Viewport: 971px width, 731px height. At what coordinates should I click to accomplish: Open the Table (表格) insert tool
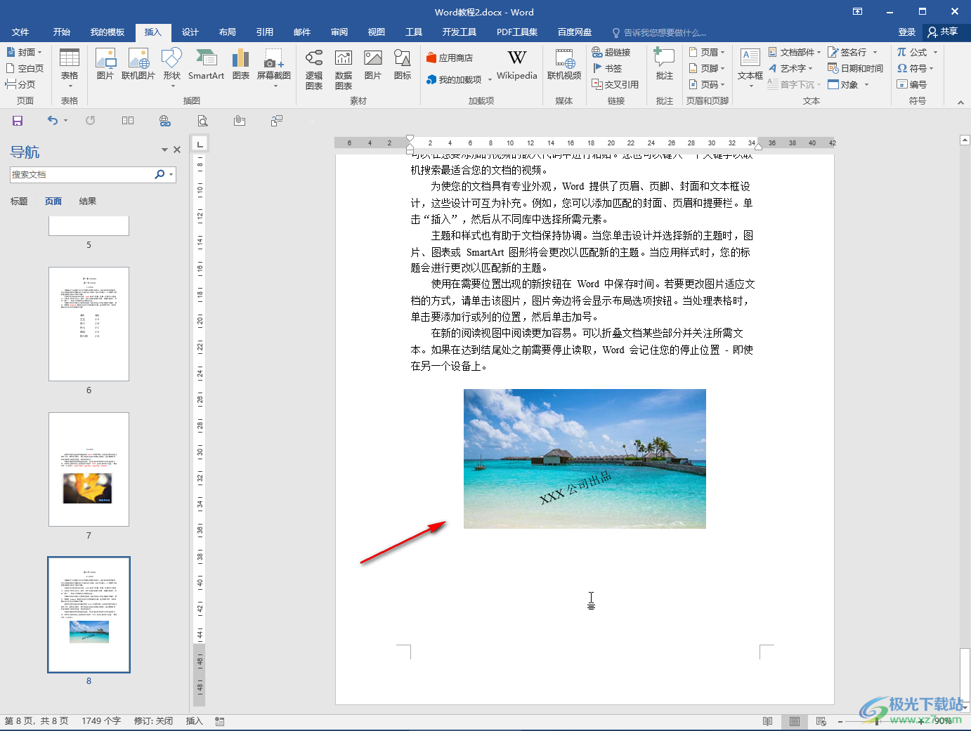(x=70, y=68)
